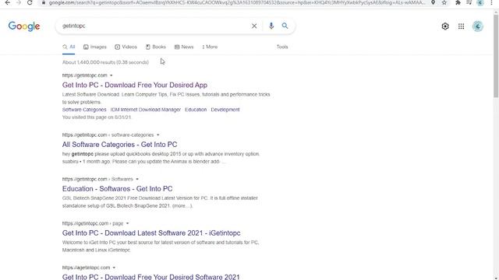Open dropdown arrow next to https://getintopc.com

tap(111, 75)
